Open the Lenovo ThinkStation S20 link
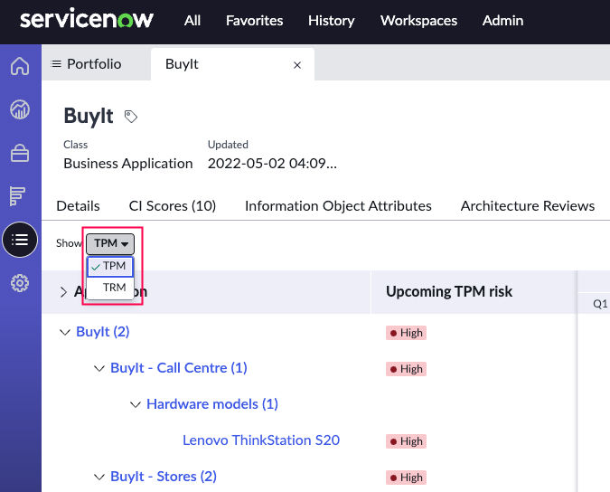 261,440
